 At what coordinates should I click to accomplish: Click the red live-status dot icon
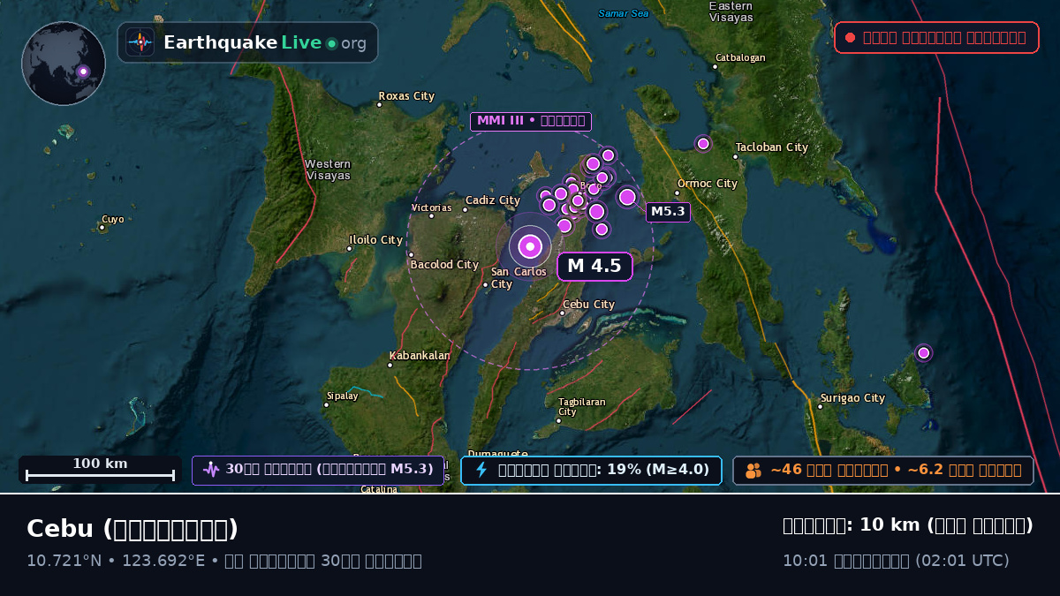pos(850,38)
